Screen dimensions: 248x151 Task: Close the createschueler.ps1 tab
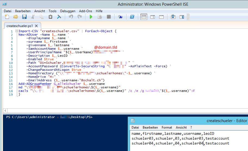37,26
